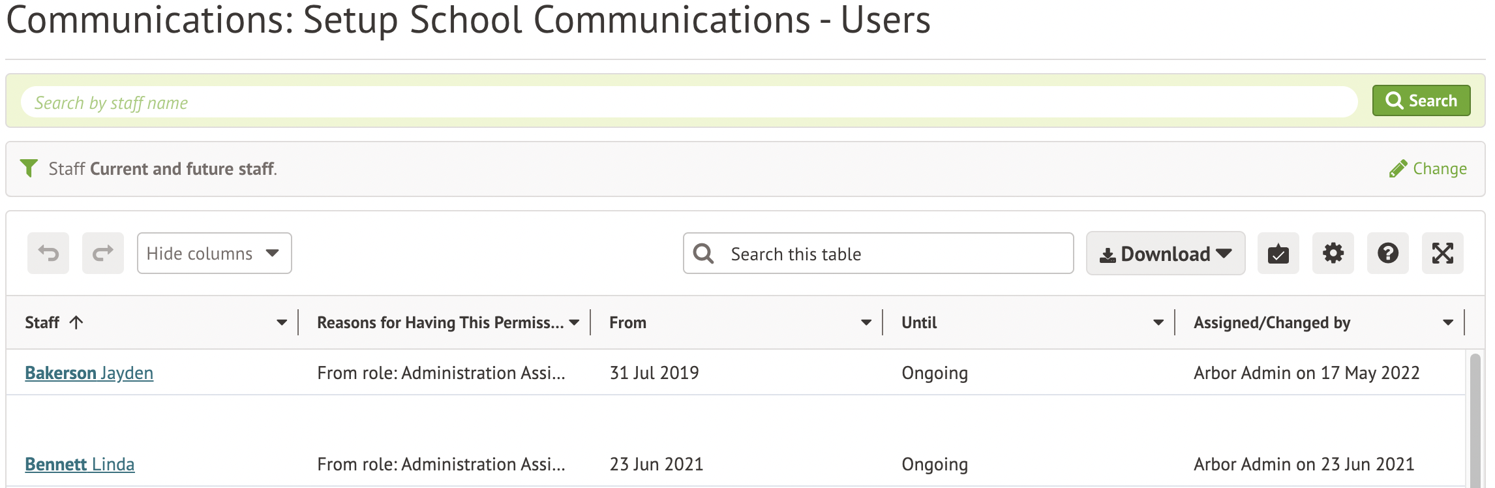1495x488 pixels.
Task: Open the Download dropdown menu
Action: (x=1165, y=253)
